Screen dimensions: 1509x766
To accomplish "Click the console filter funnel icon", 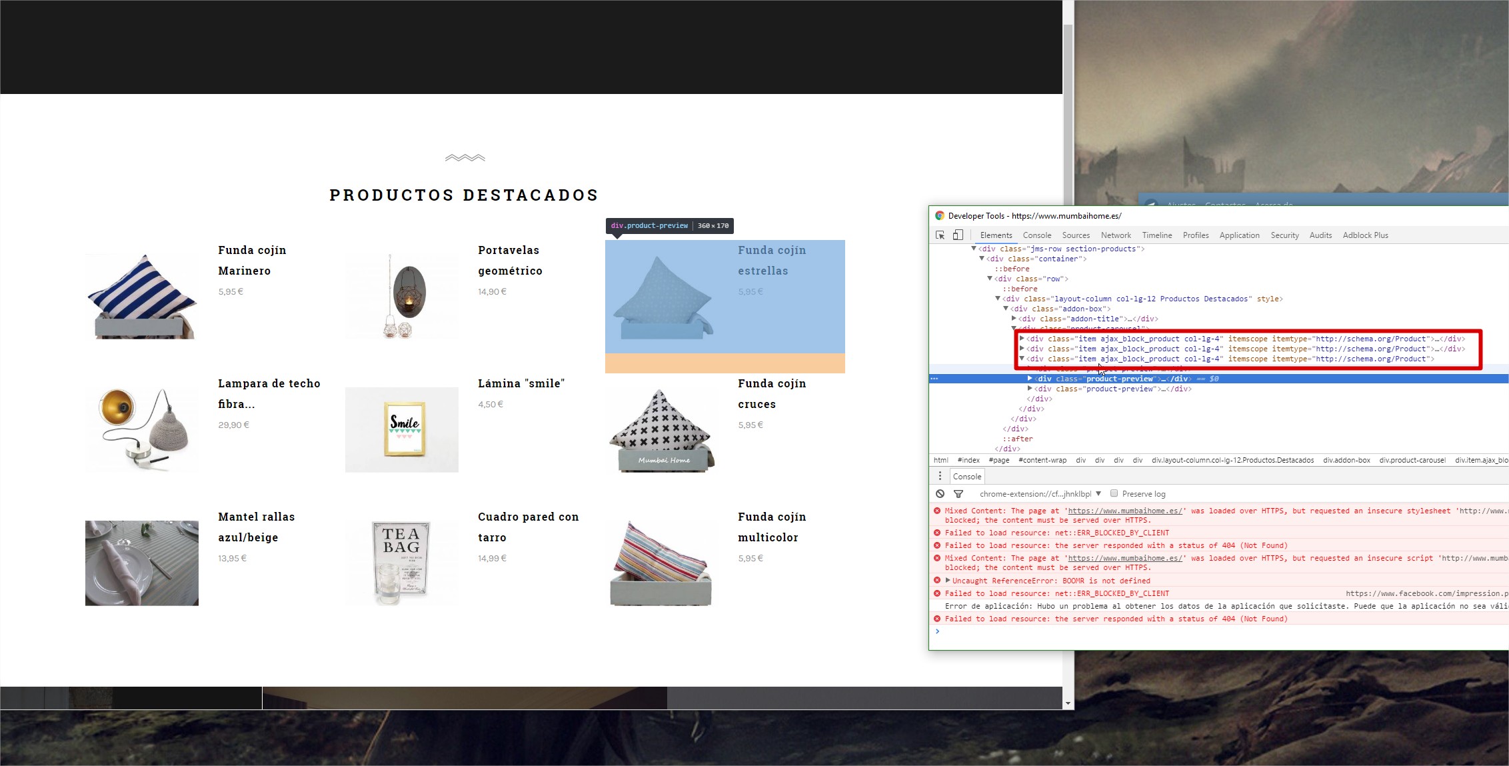I will [x=958, y=494].
